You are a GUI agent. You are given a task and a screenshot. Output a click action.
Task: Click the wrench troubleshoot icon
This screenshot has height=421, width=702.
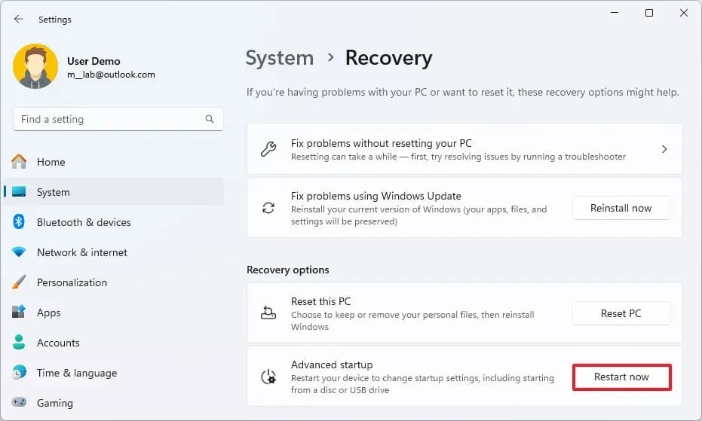pyautogui.click(x=268, y=149)
